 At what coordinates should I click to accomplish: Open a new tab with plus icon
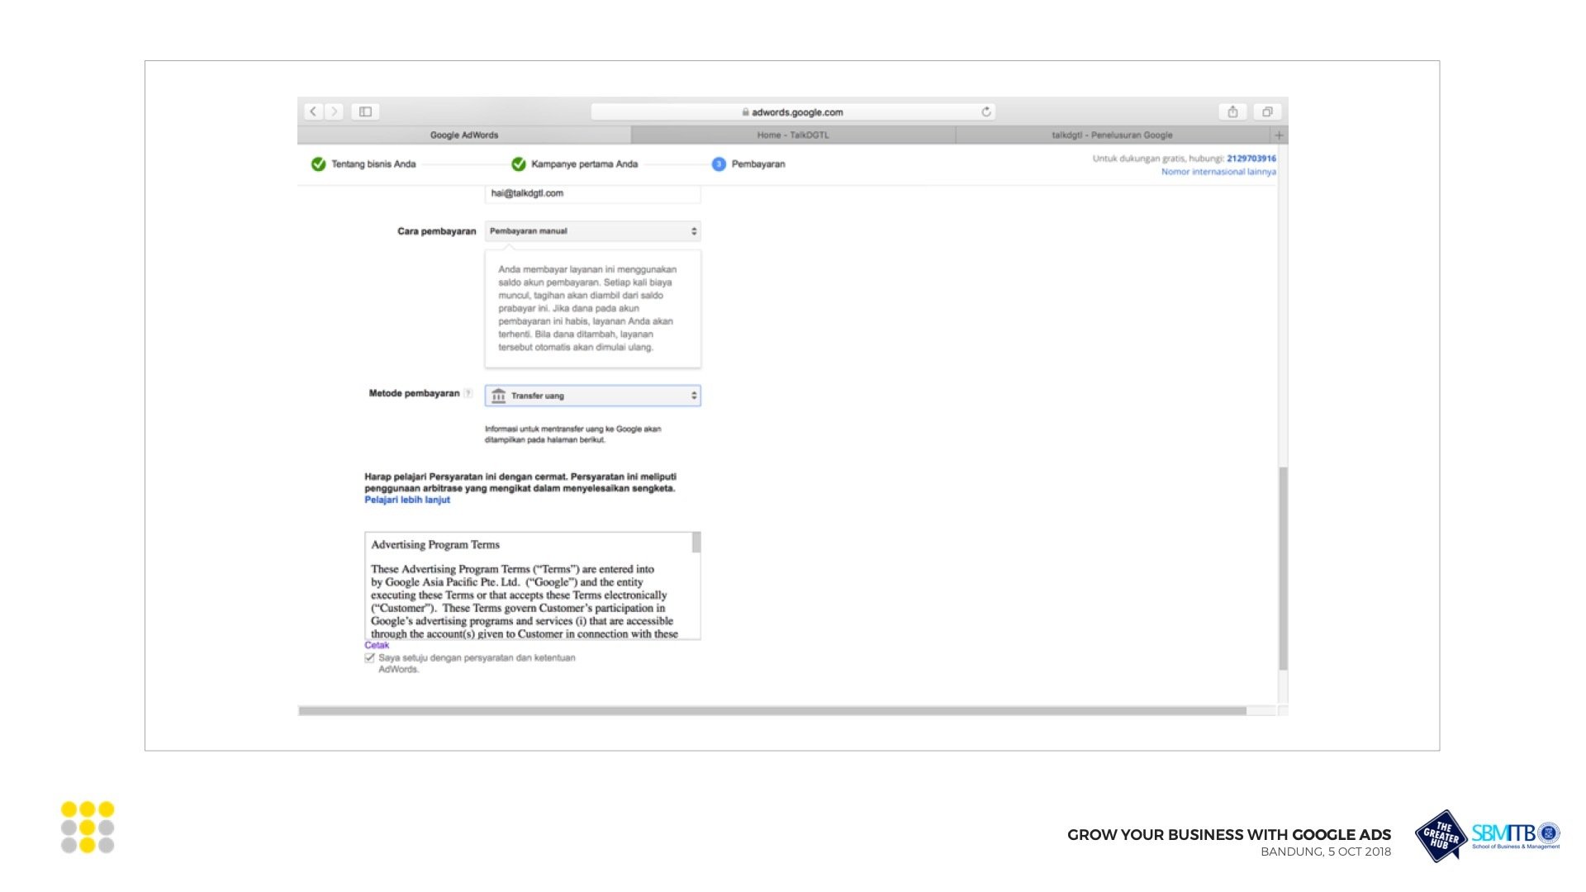(1279, 135)
